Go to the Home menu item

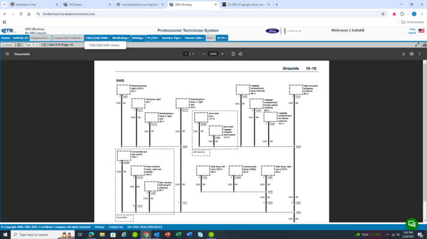click(x=5, y=38)
